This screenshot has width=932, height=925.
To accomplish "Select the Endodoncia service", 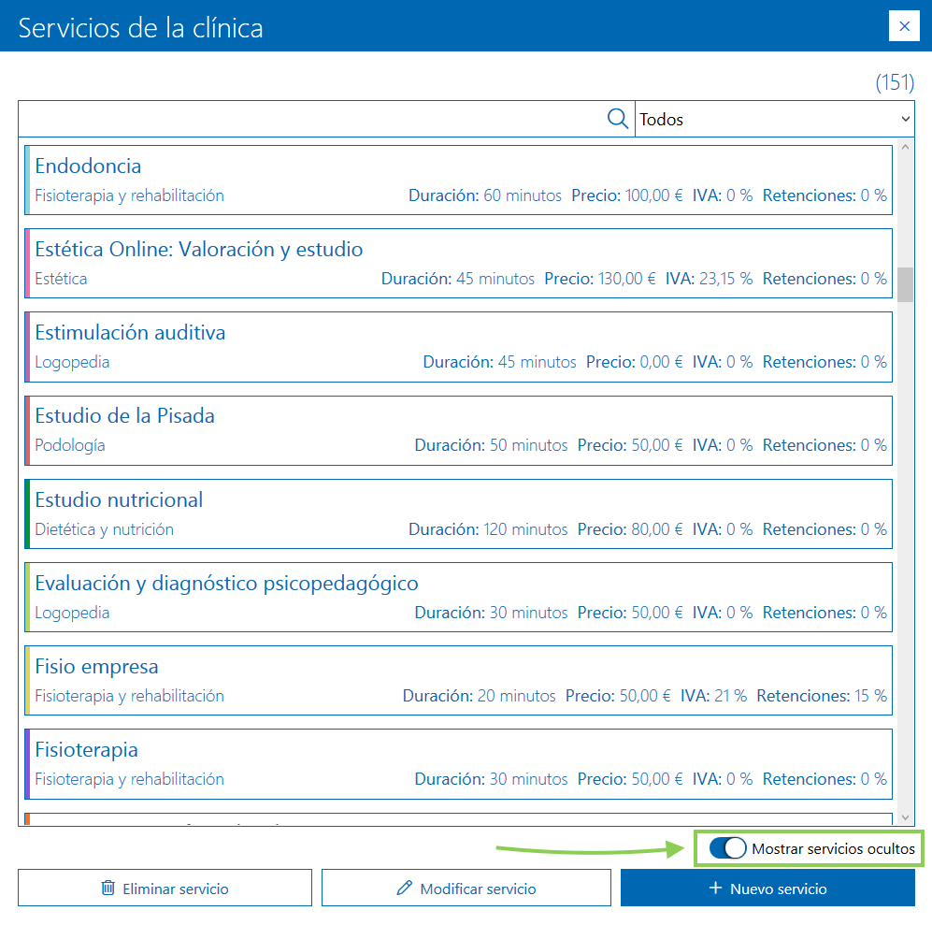I will [458, 180].
